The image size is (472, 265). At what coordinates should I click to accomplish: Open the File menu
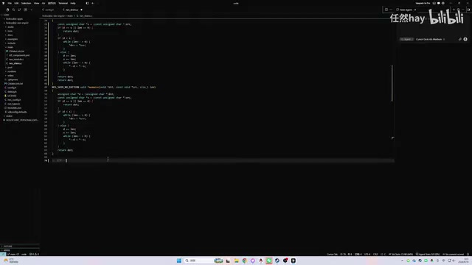click(10, 3)
